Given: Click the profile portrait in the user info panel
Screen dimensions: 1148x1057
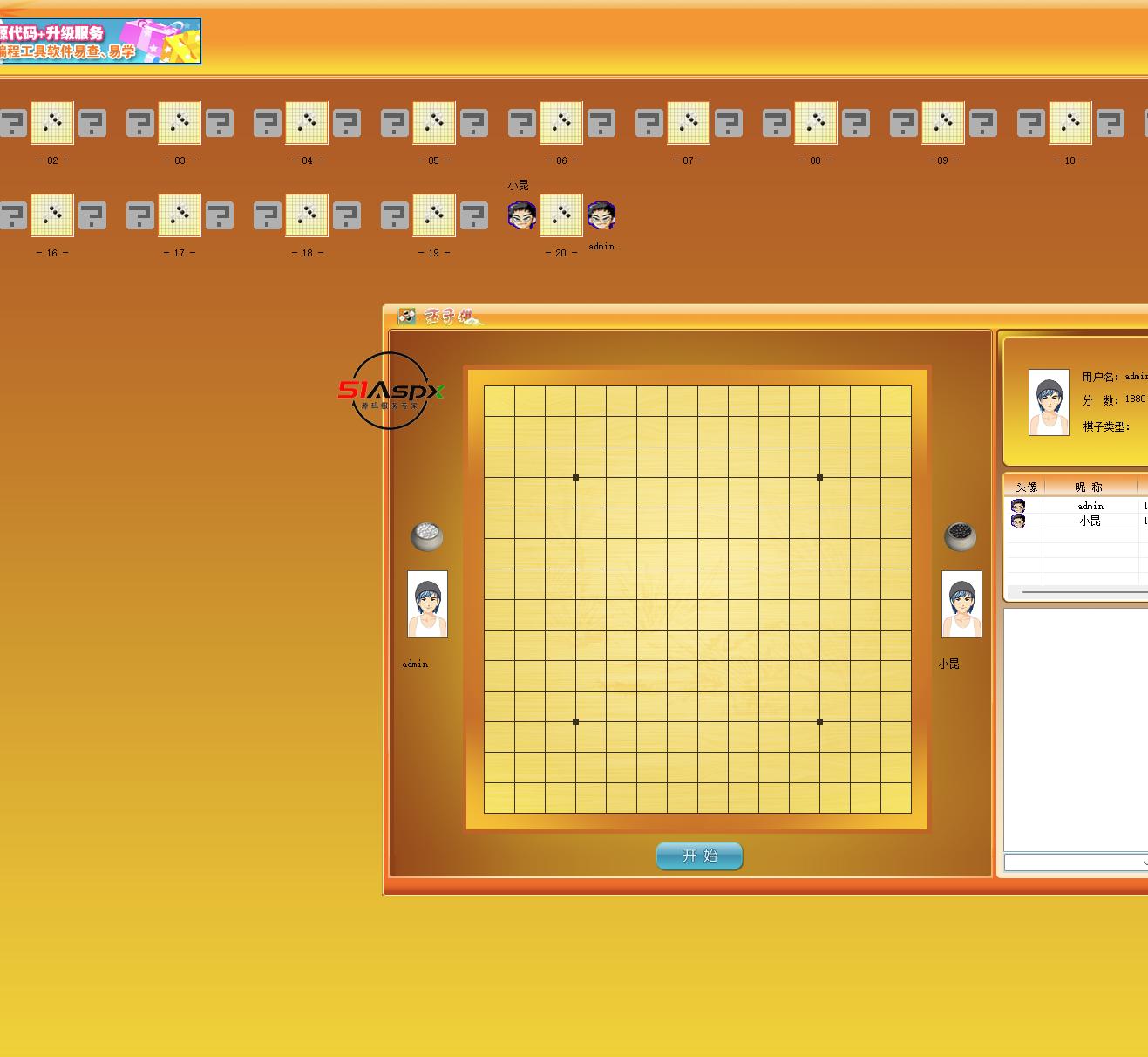Looking at the screenshot, I should pyautogui.click(x=1049, y=402).
